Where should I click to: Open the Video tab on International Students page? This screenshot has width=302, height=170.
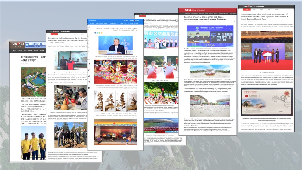point(68,34)
